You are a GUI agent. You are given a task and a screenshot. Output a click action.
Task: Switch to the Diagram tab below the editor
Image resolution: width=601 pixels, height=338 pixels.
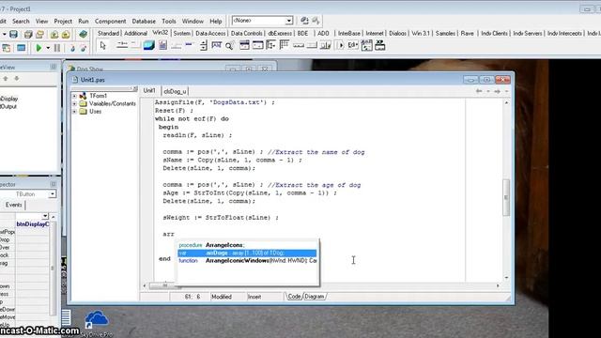(315, 297)
